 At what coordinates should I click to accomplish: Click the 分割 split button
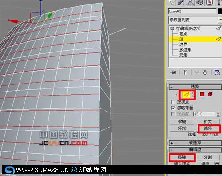coord(208,157)
